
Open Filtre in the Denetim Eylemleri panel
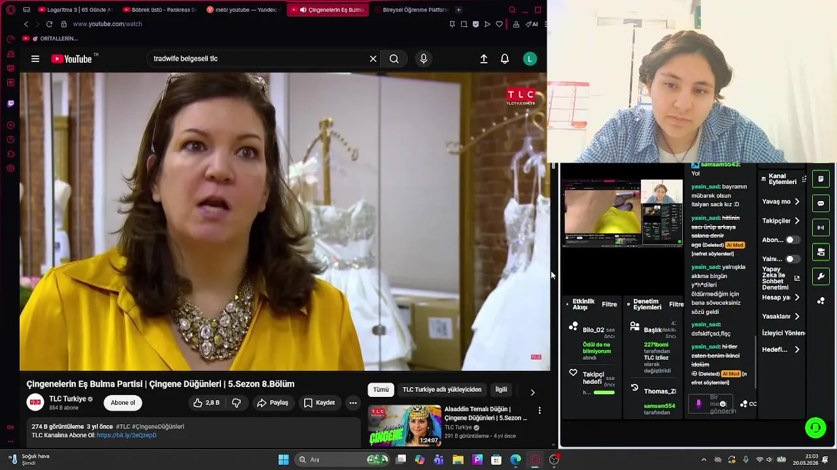pyautogui.click(x=676, y=304)
